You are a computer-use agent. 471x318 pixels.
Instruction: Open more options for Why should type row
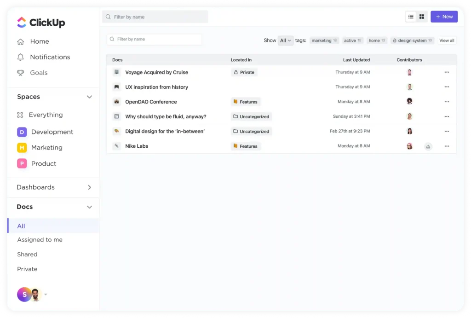[x=447, y=116]
